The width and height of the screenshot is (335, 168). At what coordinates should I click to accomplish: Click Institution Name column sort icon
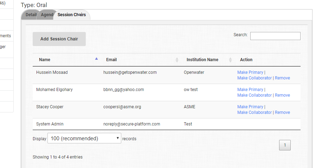pyautogui.click(x=230, y=60)
